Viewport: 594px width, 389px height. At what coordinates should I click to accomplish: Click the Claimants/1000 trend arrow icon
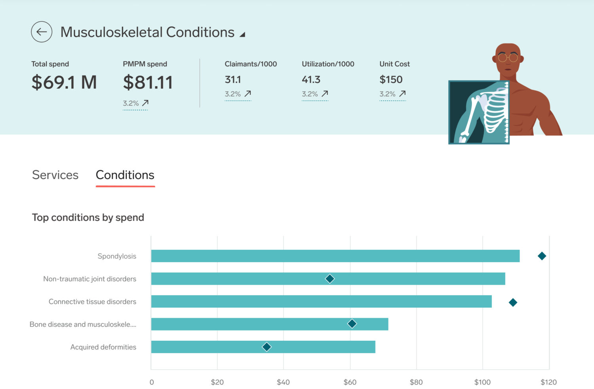click(247, 94)
